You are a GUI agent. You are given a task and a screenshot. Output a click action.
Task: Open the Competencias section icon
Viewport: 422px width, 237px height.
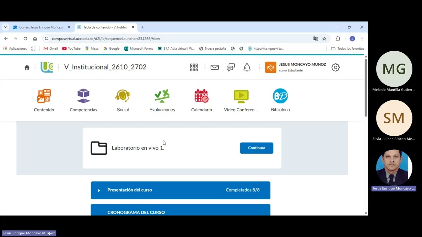click(x=83, y=96)
